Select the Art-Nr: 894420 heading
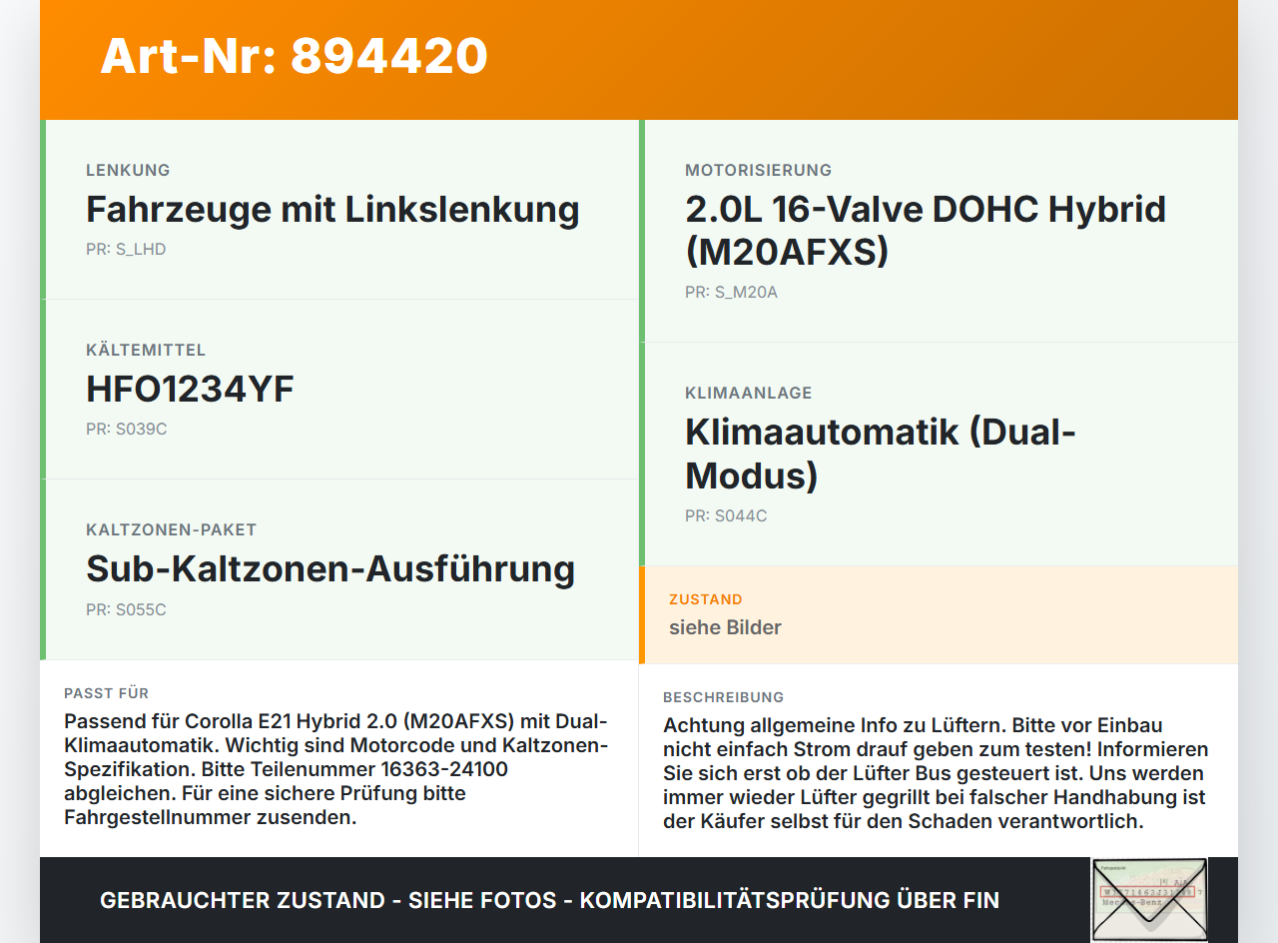Screen dimensions: 1278x943 click(x=294, y=56)
